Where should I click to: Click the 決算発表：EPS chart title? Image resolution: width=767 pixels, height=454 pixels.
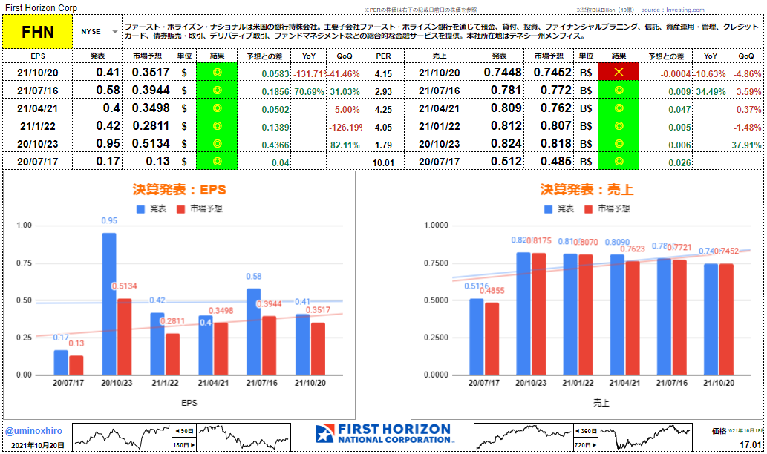click(x=179, y=190)
